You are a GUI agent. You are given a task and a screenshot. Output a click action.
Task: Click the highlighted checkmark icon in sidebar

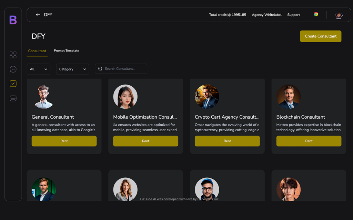[13, 84]
